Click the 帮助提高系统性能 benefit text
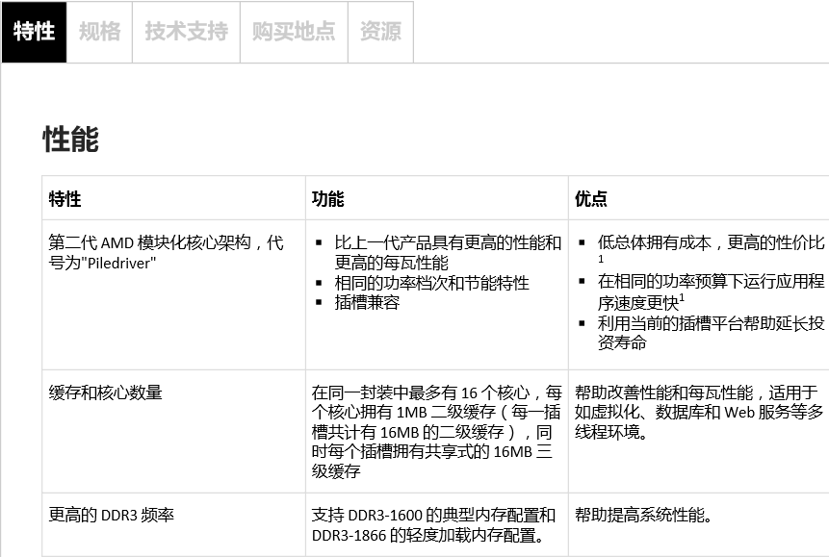 tap(643, 516)
